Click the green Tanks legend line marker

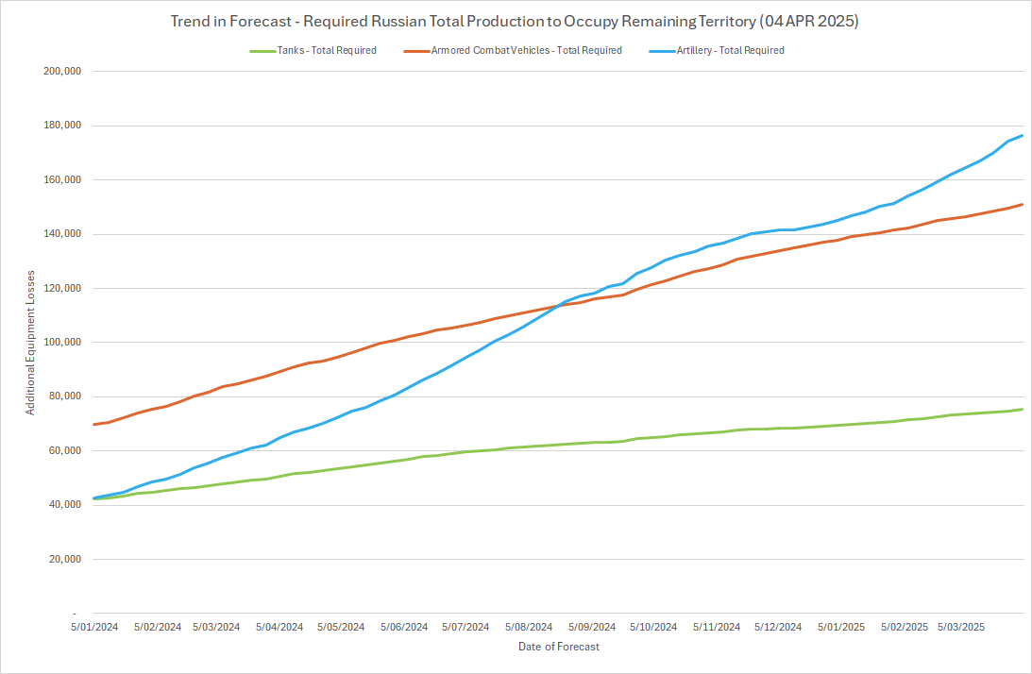point(261,50)
